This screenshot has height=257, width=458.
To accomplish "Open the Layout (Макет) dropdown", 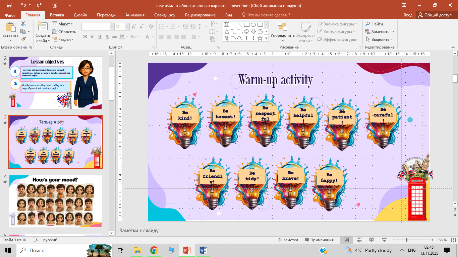I will pyautogui.click(x=62, y=24).
